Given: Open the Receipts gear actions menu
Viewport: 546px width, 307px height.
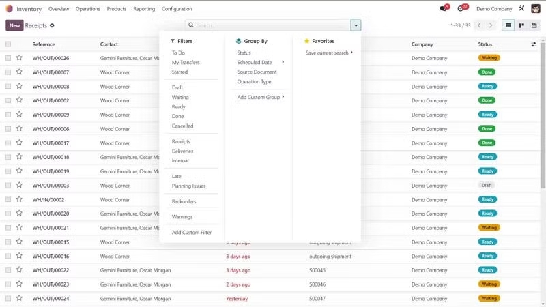Looking at the screenshot, I should point(52,25).
